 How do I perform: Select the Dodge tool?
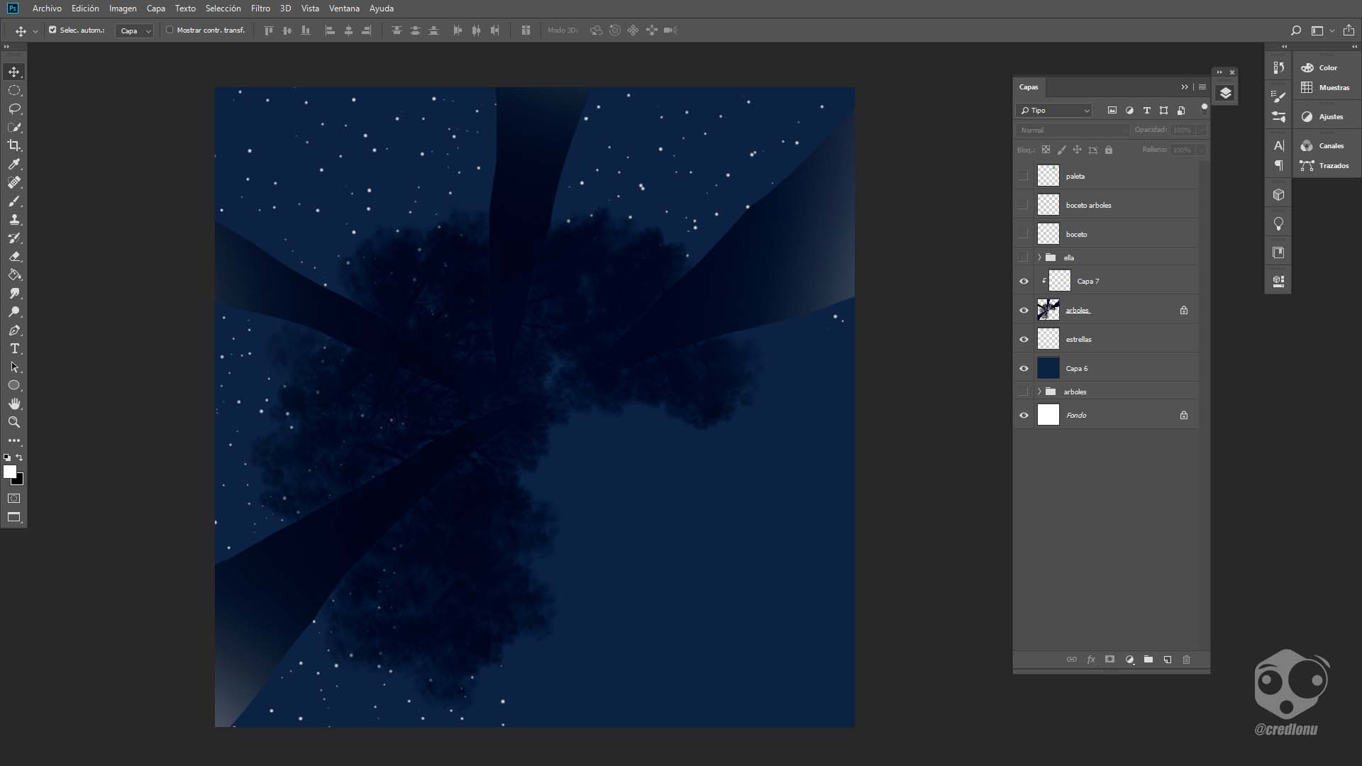[x=14, y=311]
